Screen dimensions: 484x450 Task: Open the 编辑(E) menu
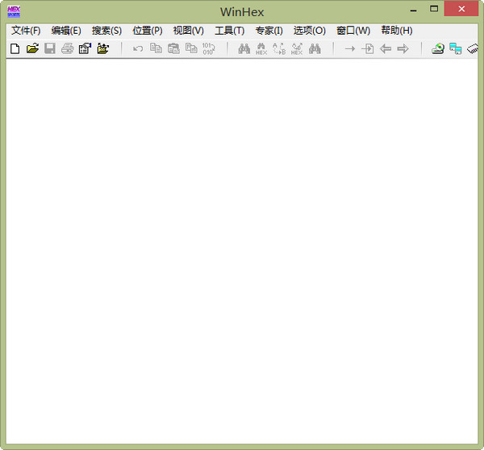[x=66, y=31]
